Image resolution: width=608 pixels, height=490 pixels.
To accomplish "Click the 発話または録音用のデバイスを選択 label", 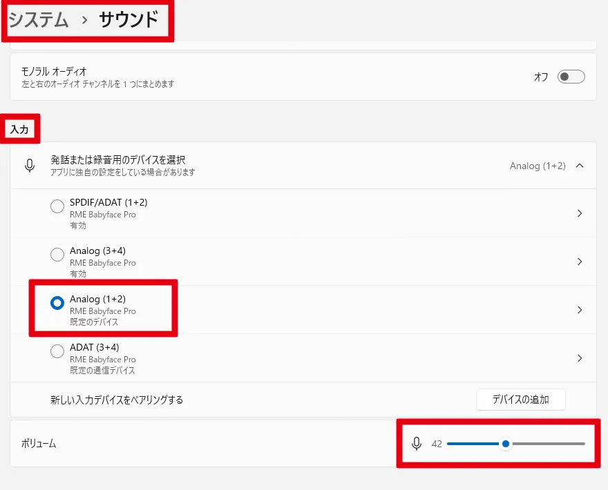I will pos(118,159).
